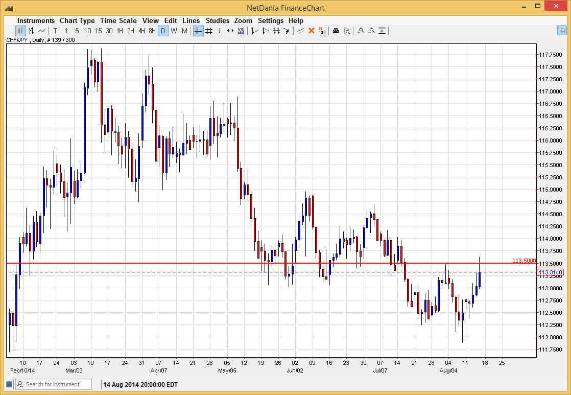Click the delete line red X icon

(312, 31)
